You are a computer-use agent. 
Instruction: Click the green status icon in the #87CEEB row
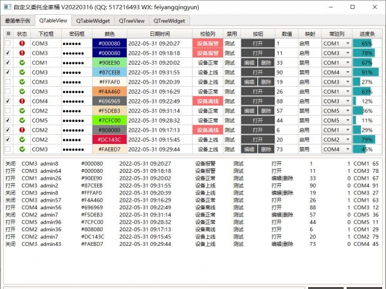(x=22, y=73)
